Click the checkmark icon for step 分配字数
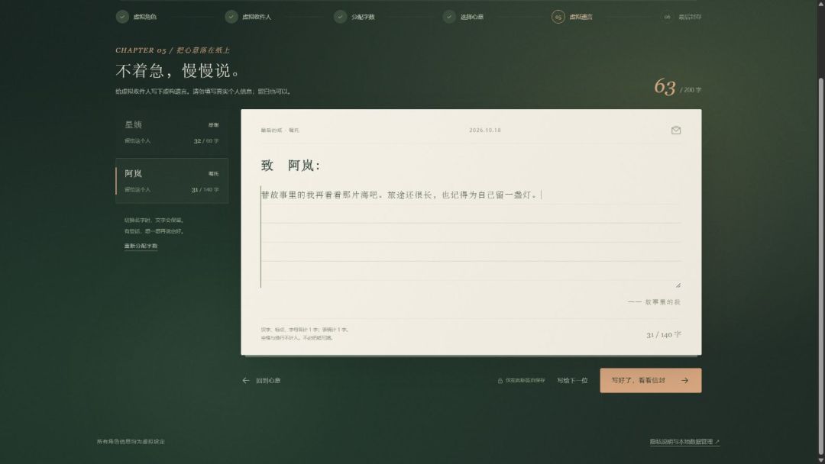 pyautogui.click(x=340, y=17)
